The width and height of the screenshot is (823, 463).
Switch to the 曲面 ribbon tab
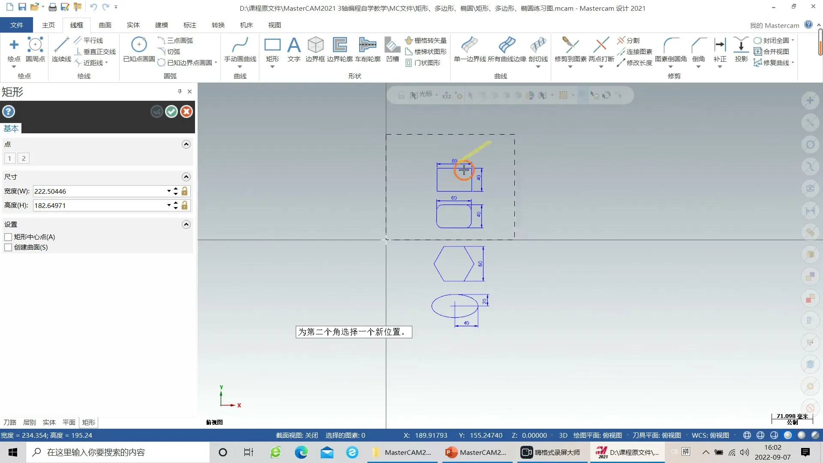pyautogui.click(x=105, y=25)
